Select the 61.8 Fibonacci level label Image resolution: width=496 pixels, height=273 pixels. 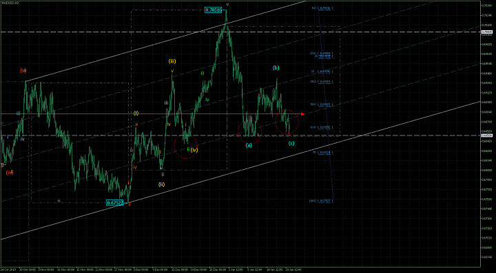point(321,127)
